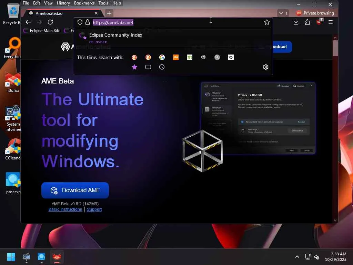Open the Downloads panel icon
The height and width of the screenshot is (265, 353).
[296, 22]
